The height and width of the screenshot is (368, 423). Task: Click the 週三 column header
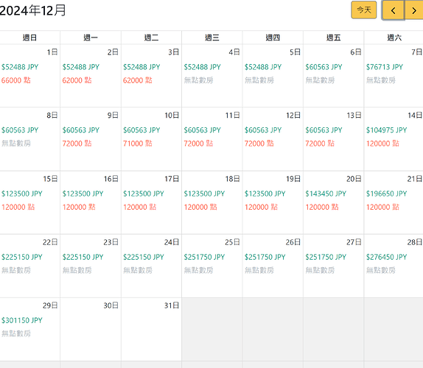click(x=212, y=38)
